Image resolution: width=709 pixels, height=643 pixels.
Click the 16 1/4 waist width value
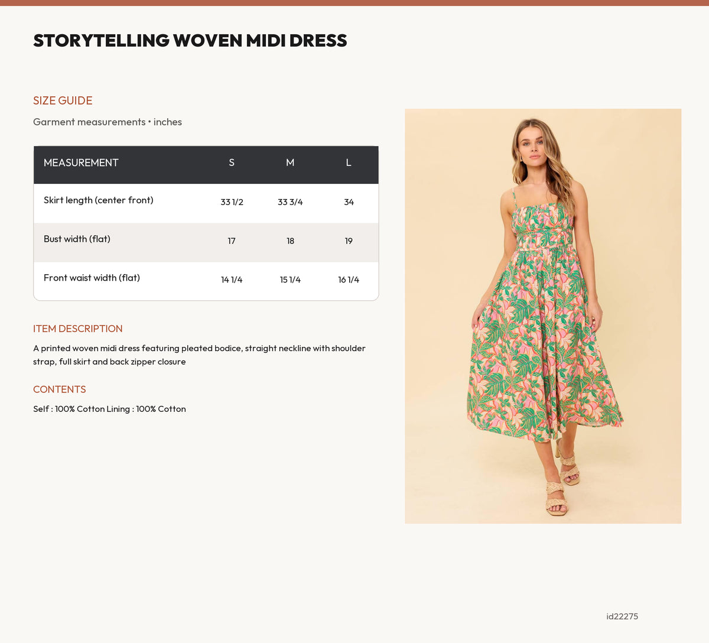[349, 280]
